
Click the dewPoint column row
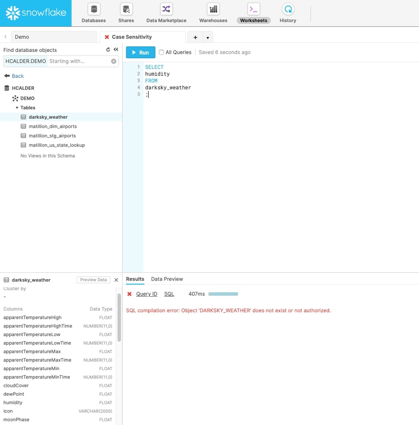(x=58, y=394)
